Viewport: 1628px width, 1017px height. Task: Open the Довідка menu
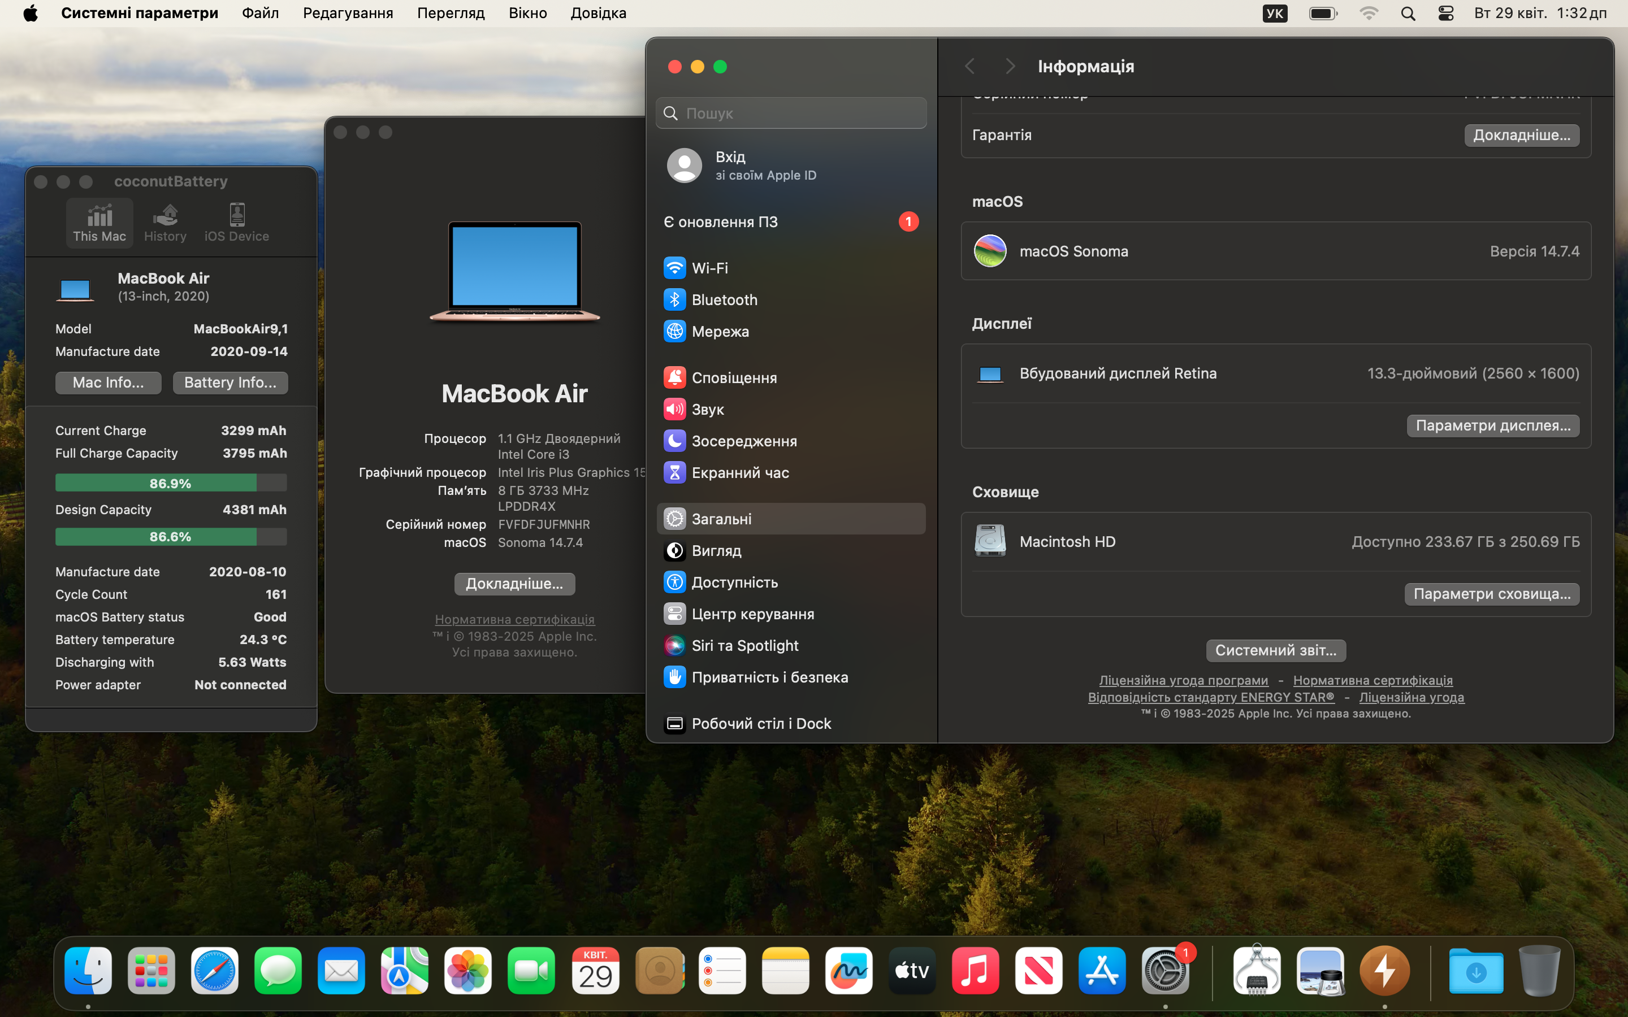pyautogui.click(x=598, y=13)
